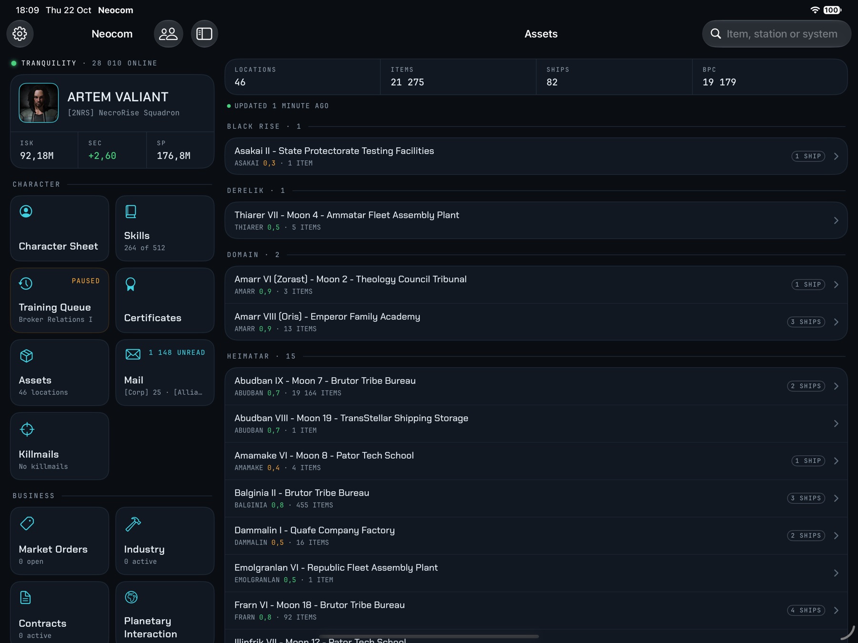The width and height of the screenshot is (858, 643).
Task: Click the Mail envelope icon
Action: pyautogui.click(x=133, y=354)
